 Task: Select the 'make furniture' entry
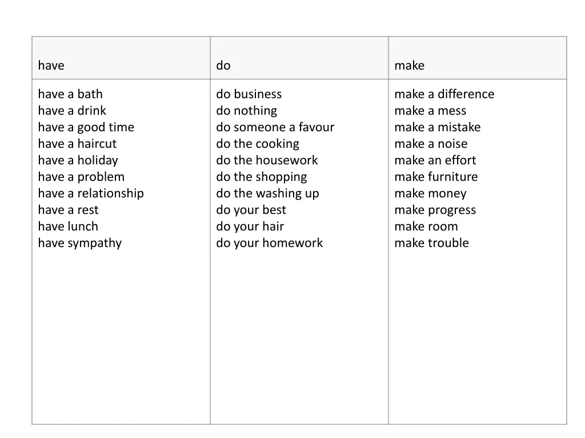[x=436, y=177]
